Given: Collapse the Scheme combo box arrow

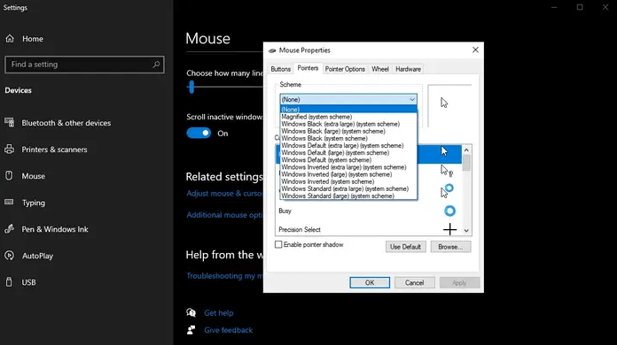Looking at the screenshot, I should point(412,100).
